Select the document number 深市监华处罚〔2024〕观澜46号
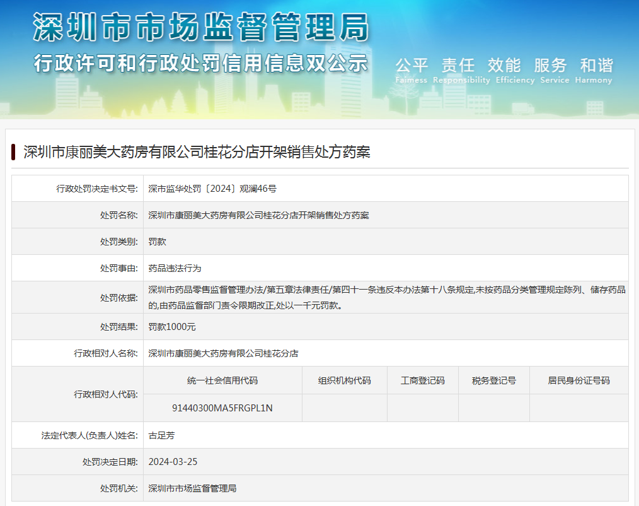The image size is (639, 506). pyautogui.click(x=212, y=189)
